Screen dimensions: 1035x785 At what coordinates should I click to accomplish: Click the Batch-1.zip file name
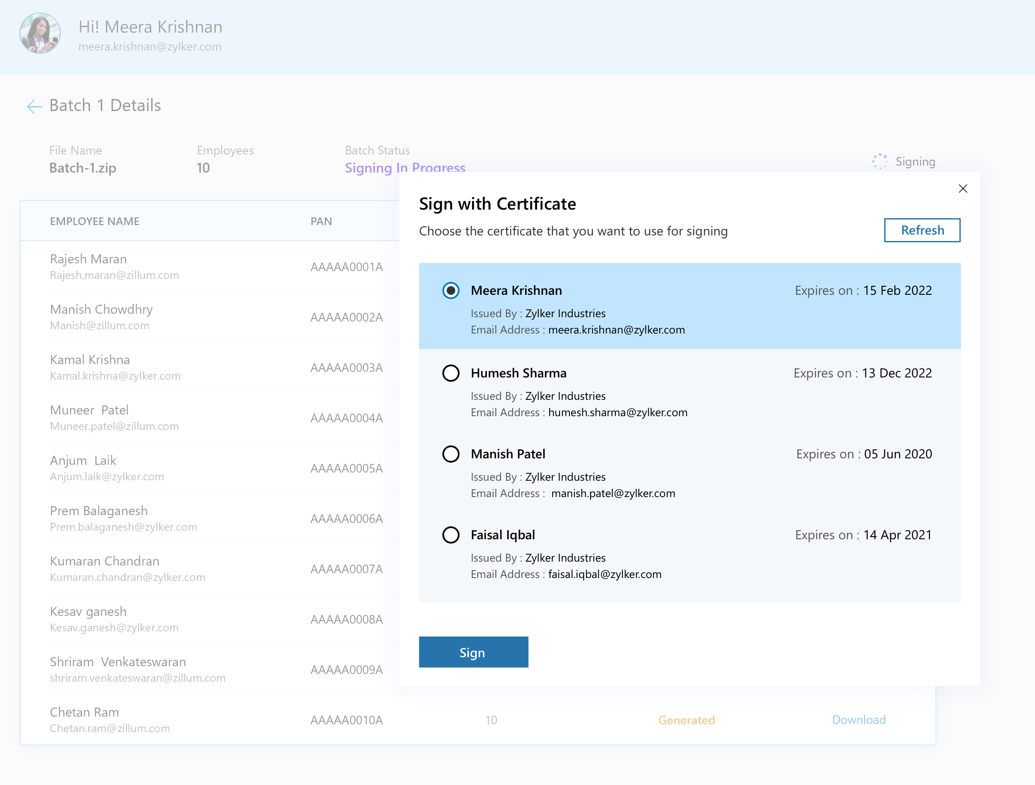pyautogui.click(x=82, y=168)
